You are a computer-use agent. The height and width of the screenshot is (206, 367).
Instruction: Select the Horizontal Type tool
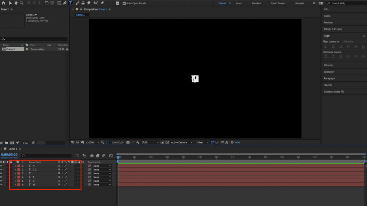click(70, 3)
